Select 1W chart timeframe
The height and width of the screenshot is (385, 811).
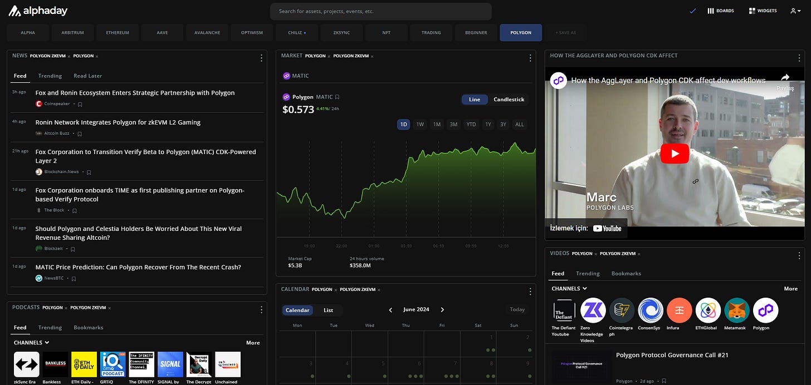420,125
